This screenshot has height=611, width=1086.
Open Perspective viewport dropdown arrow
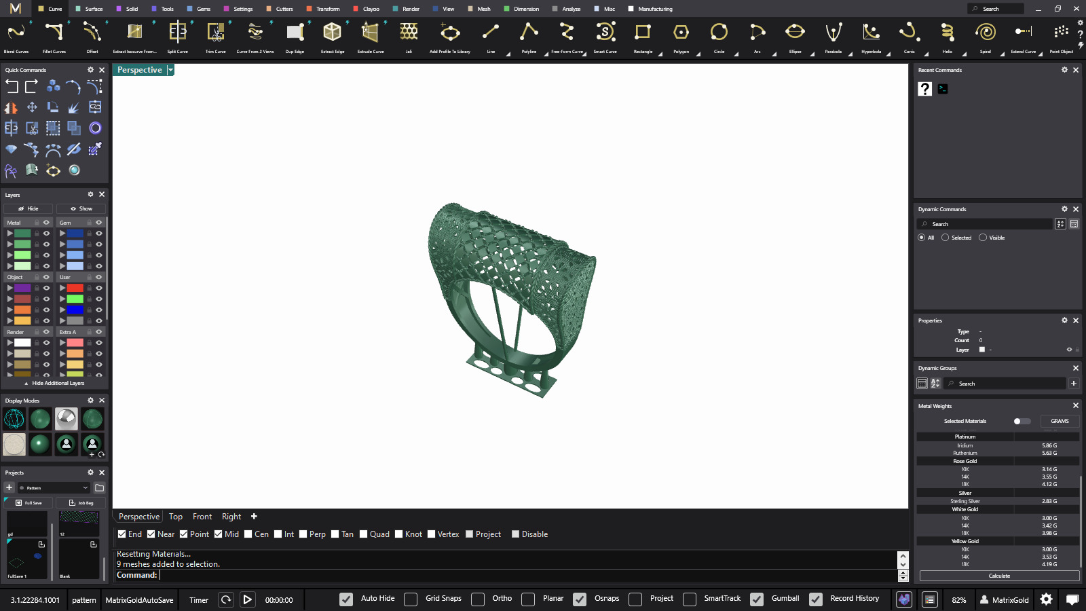click(170, 70)
